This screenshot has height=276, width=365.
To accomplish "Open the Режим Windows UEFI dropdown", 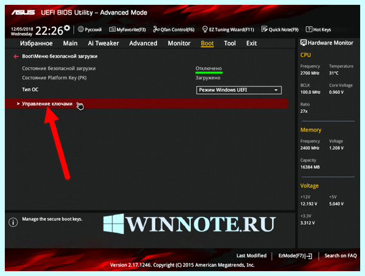I will [239, 90].
